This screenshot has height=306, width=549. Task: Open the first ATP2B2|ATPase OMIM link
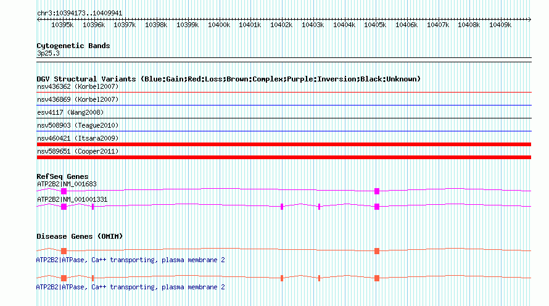pyautogui.click(x=130, y=260)
